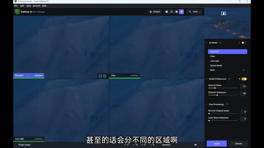
Task: Click the N: 21 status bar value
Action: pyautogui.click(x=127, y=145)
